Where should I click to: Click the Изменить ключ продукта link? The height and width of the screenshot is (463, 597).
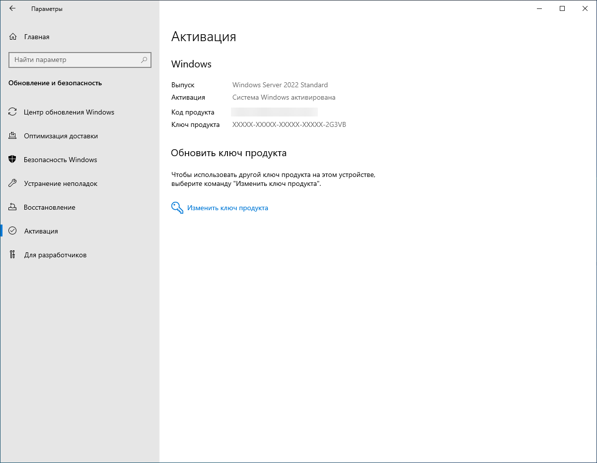click(227, 208)
